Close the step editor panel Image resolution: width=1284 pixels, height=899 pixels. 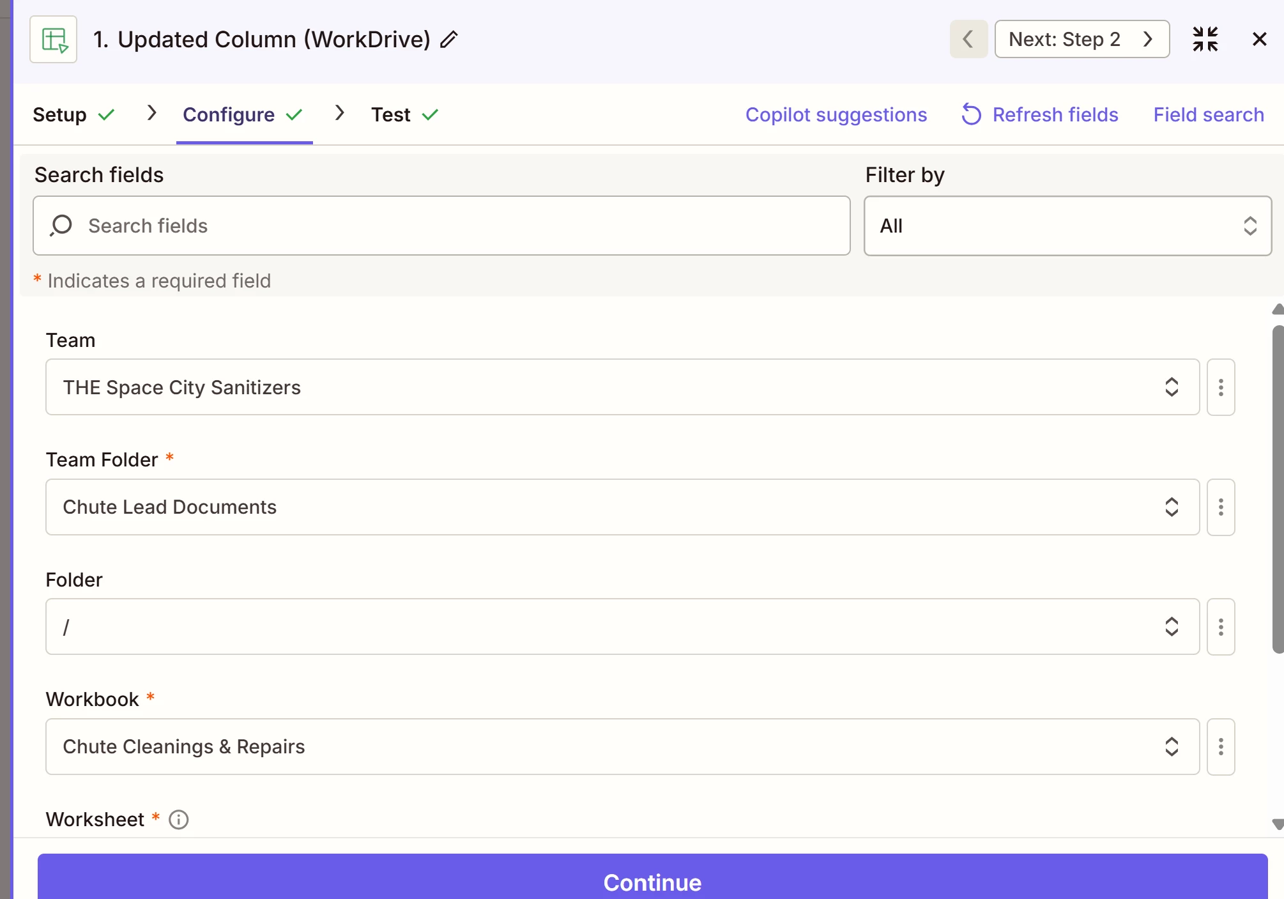1259,40
